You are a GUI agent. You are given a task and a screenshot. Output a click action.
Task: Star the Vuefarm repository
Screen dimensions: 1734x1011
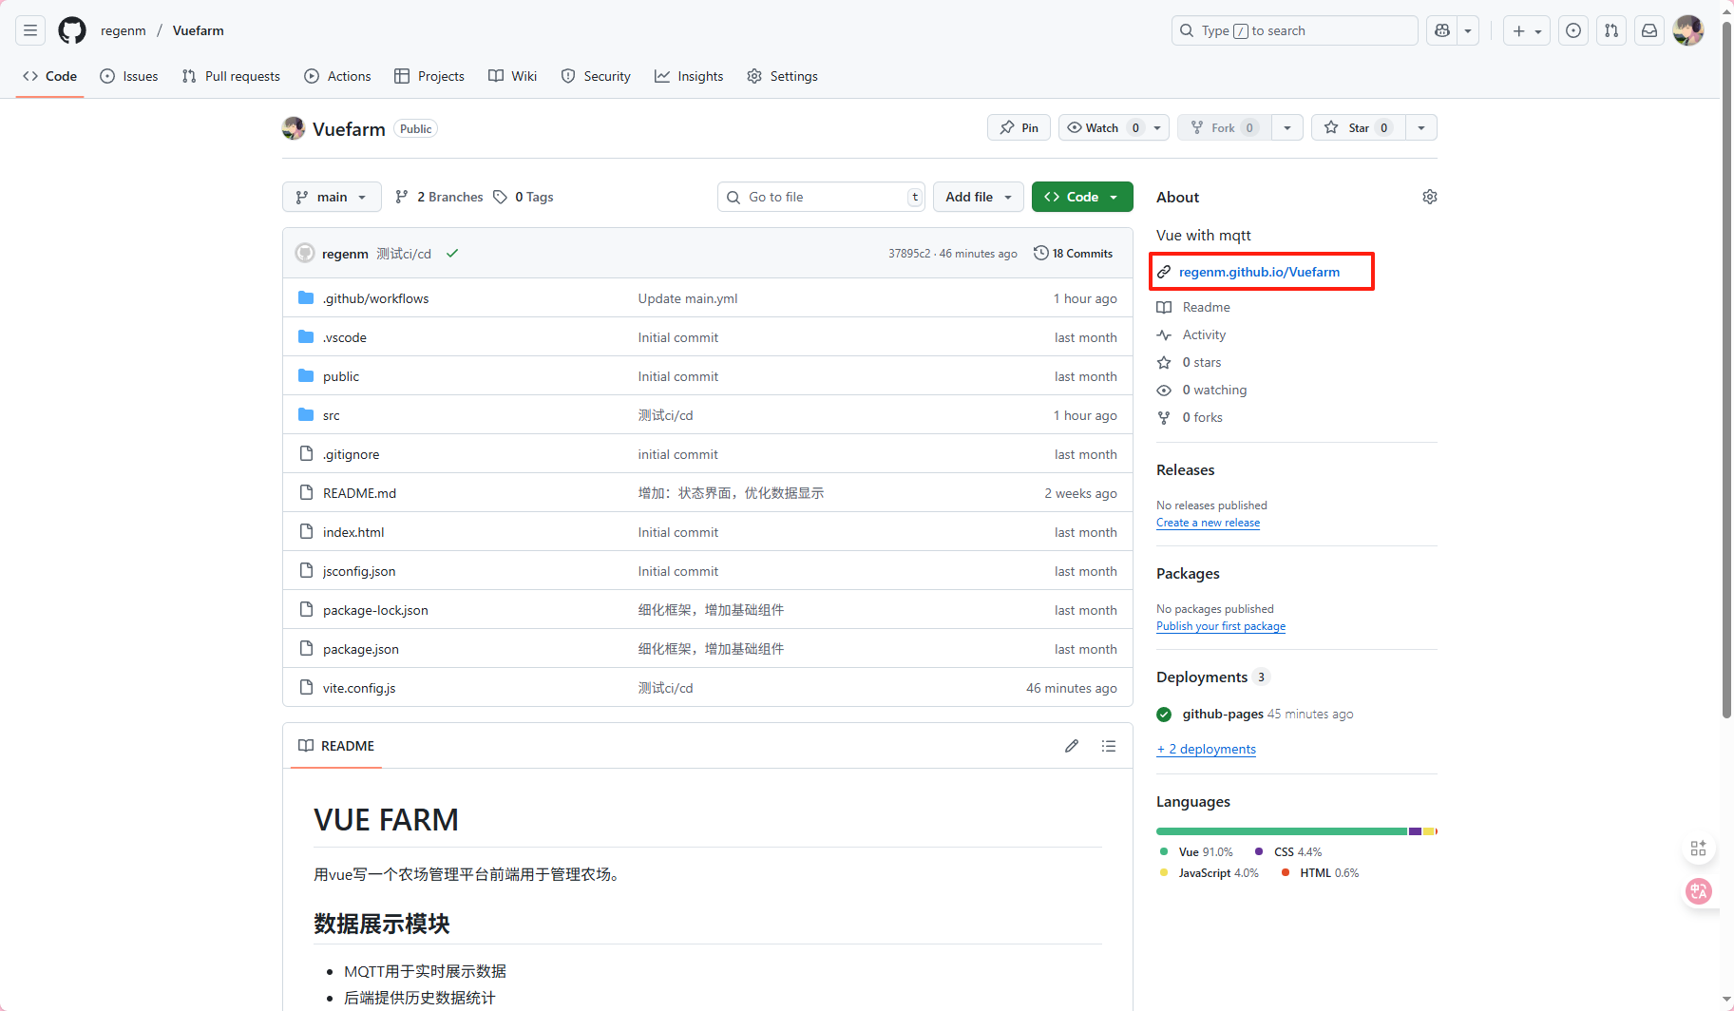(1358, 127)
